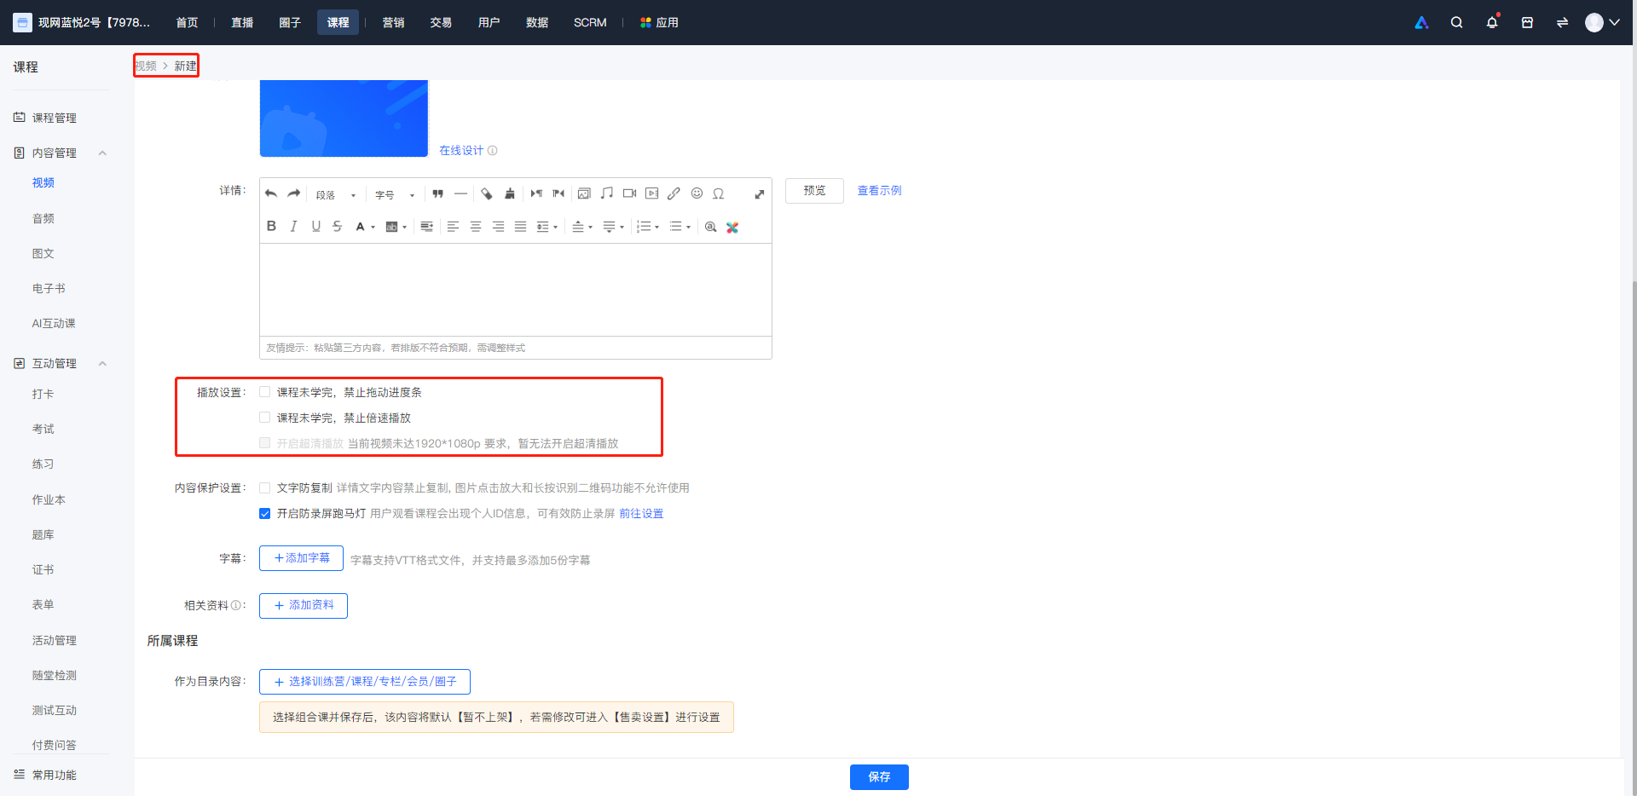Add a hyperlink with the chain icon
The width and height of the screenshot is (1637, 796).
coord(674,193)
